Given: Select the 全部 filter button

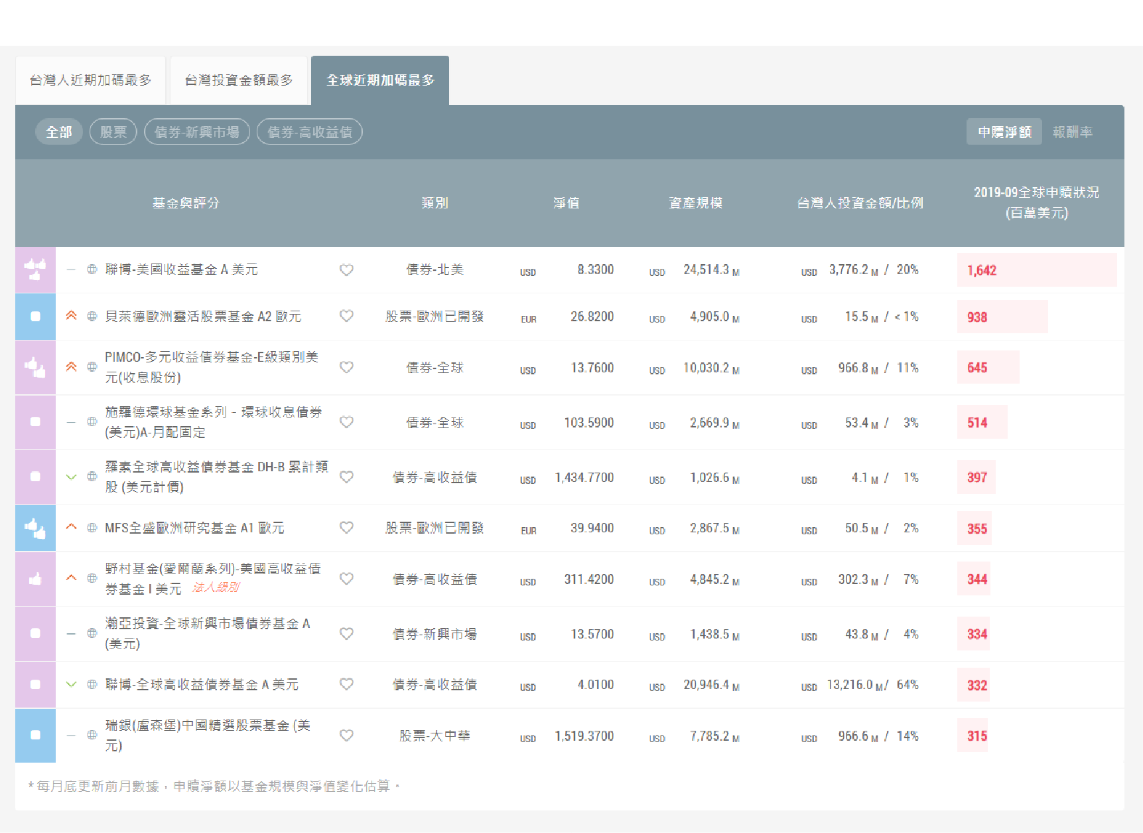Looking at the screenshot, I should click(58, 131).
